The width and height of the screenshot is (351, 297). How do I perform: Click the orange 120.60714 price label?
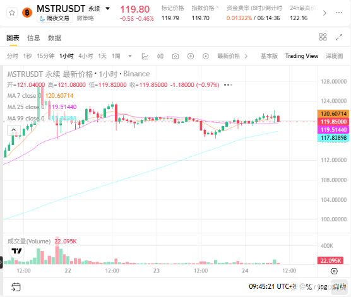point(333,114)
